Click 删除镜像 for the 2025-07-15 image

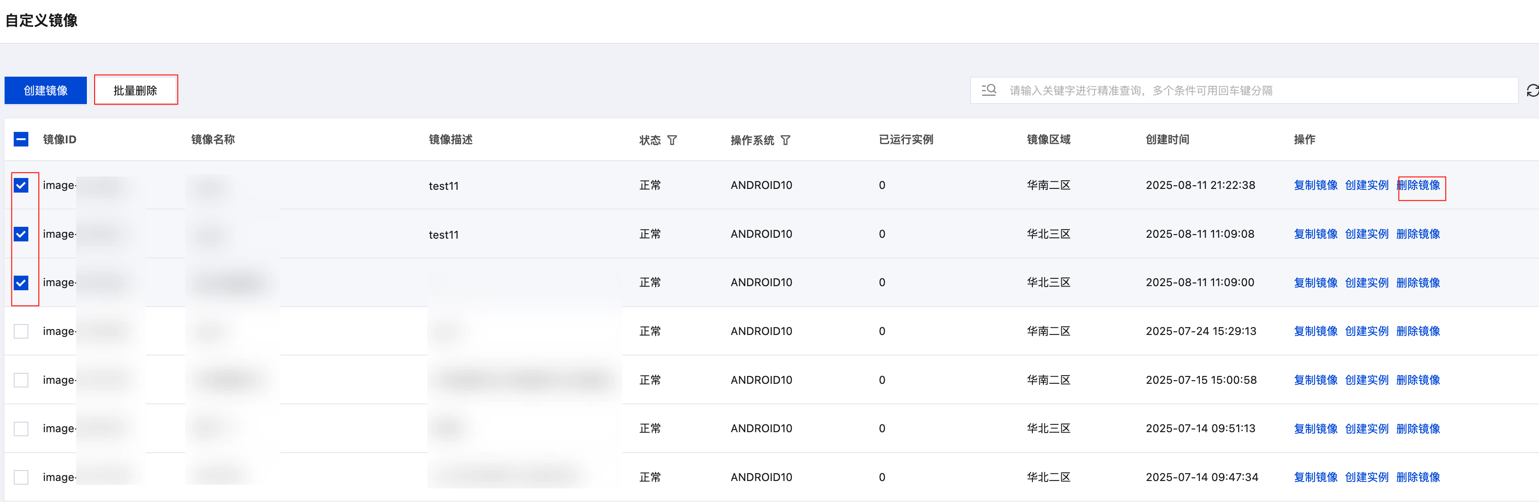click(x=1418, y=380)
